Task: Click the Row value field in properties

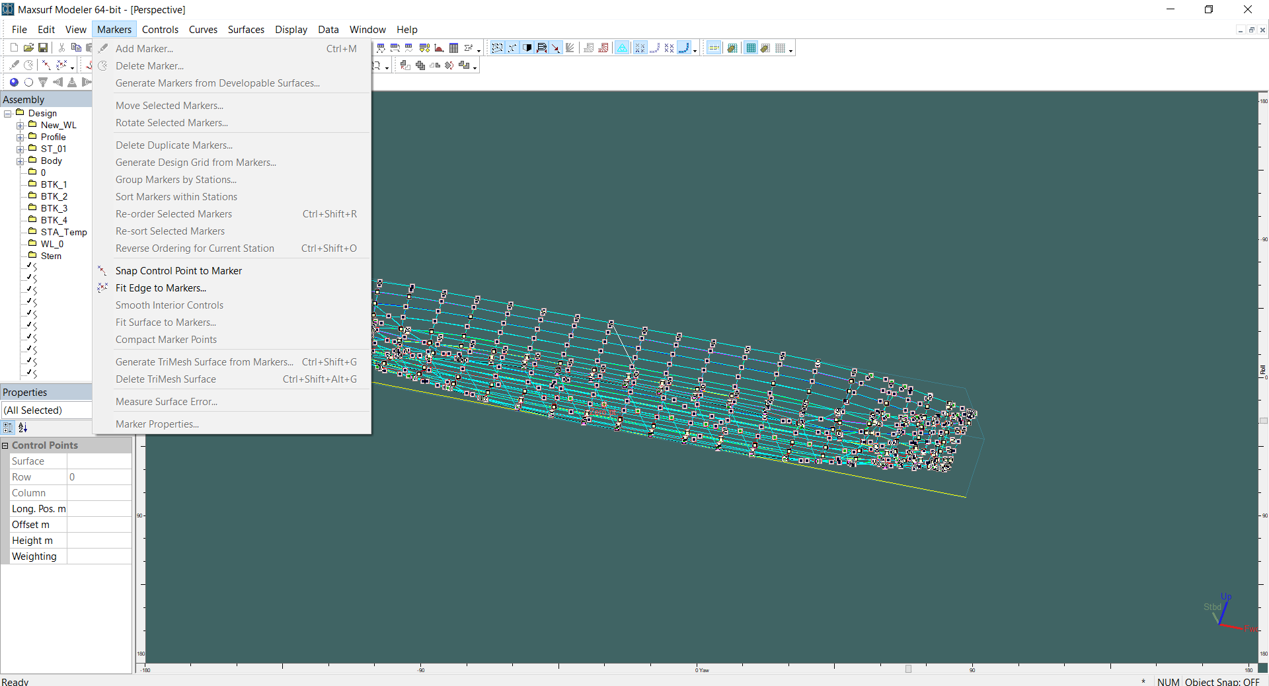Action: (99, 477)
